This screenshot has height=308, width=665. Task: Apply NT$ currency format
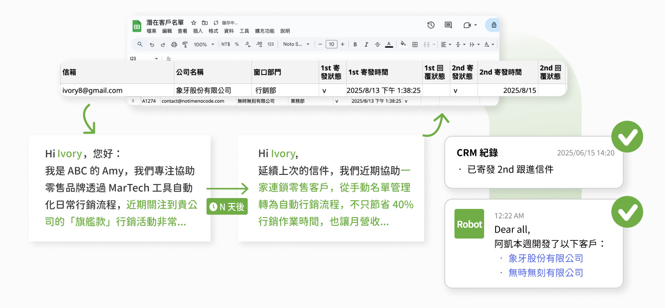(x=226, y=44)
